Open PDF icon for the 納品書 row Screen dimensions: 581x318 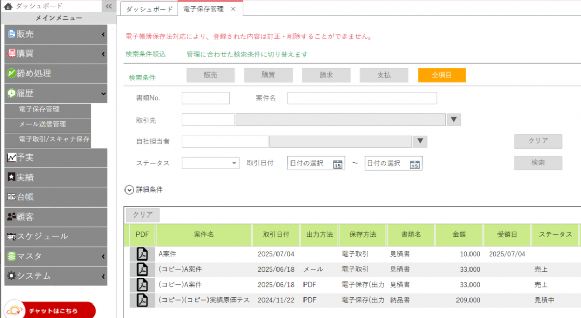pos(142,300)
